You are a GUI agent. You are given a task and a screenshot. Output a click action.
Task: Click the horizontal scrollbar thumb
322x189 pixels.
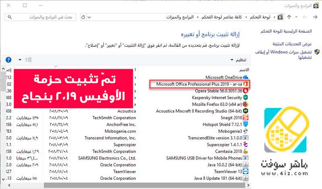point(145,185)
